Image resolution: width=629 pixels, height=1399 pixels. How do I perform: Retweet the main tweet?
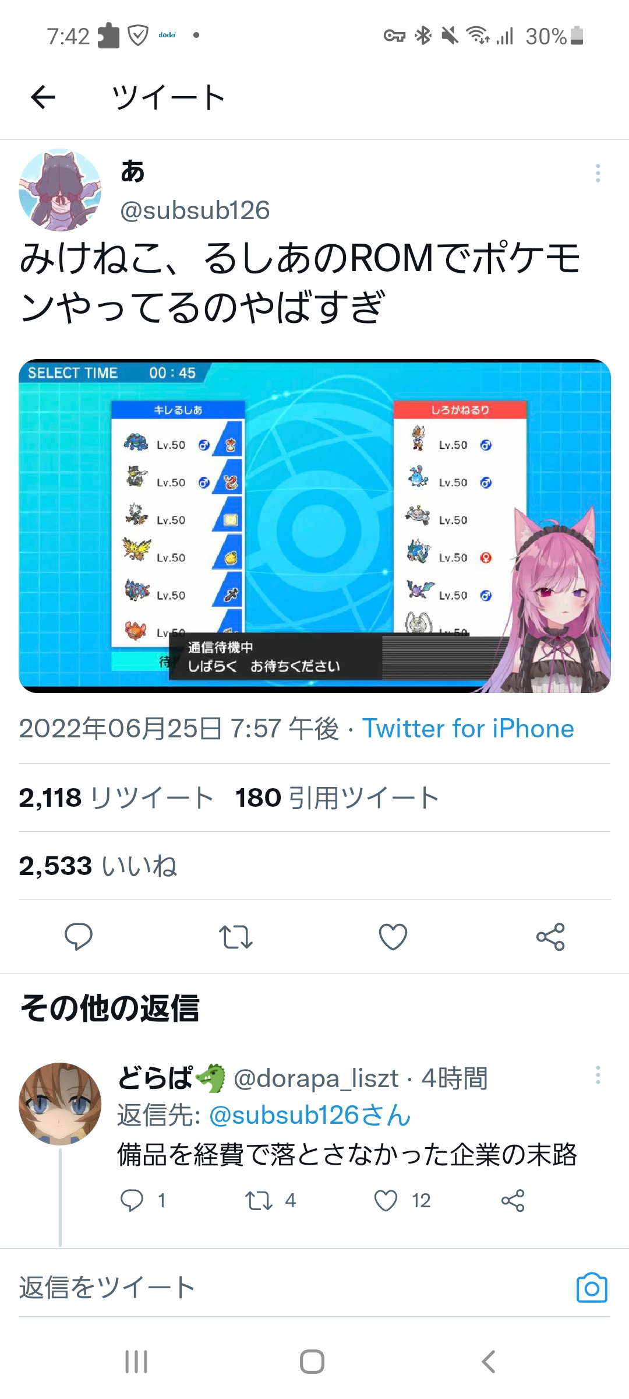pyautogui.click(x=236, y=937)
